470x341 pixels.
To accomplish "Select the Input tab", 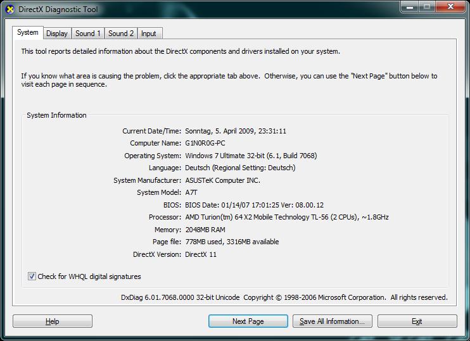I will point(149,34).
